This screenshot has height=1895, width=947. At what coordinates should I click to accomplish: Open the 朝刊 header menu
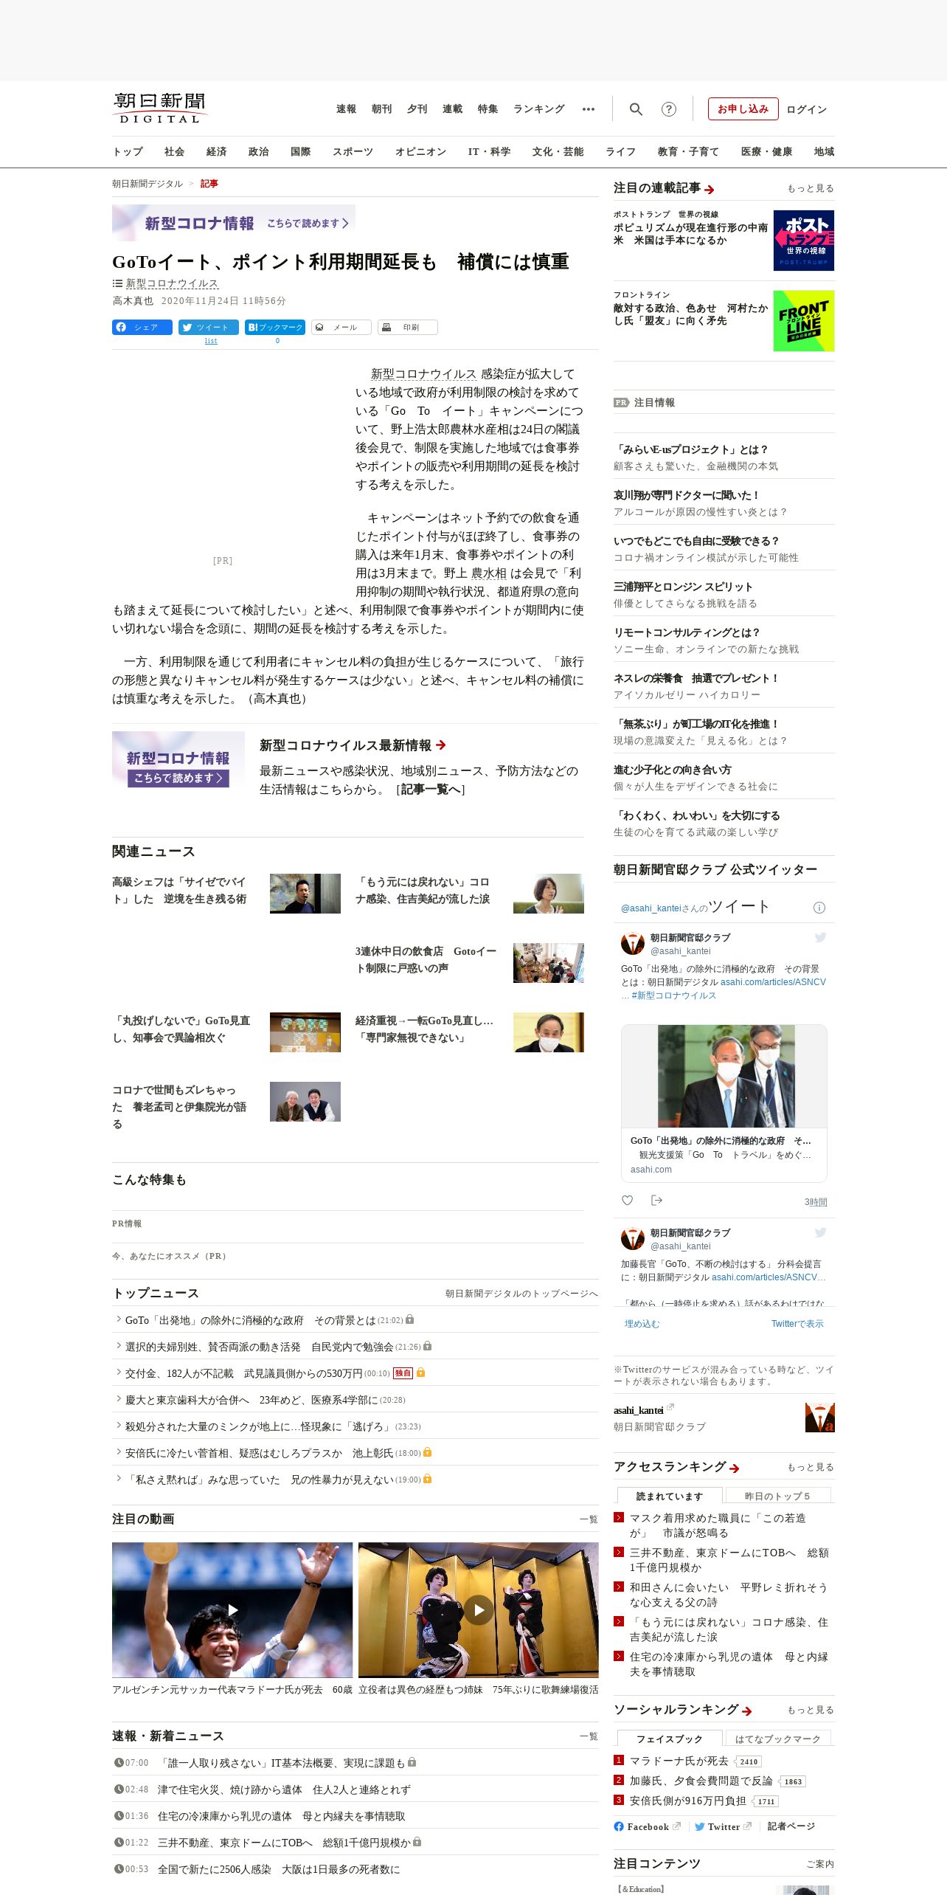[x=381, y=109]
